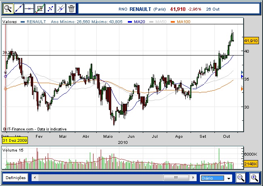Select the horizontal line drawing tool
Image resolution: width=263 pixels, height=186 pixels.
coord(29,9)
